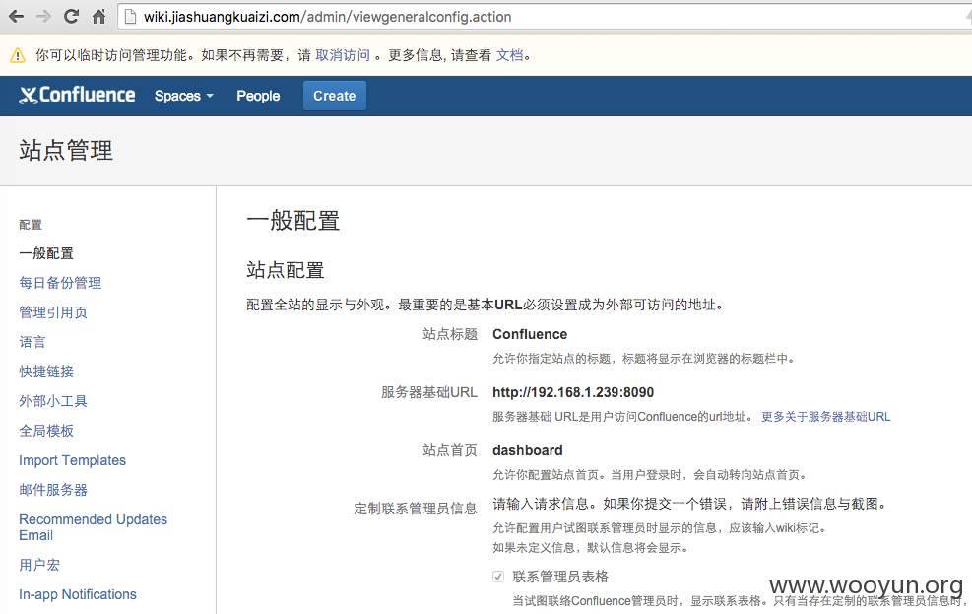Open the Spaces dropdown menu
This screenshot has height=614, width=972.
click(183, 96)
